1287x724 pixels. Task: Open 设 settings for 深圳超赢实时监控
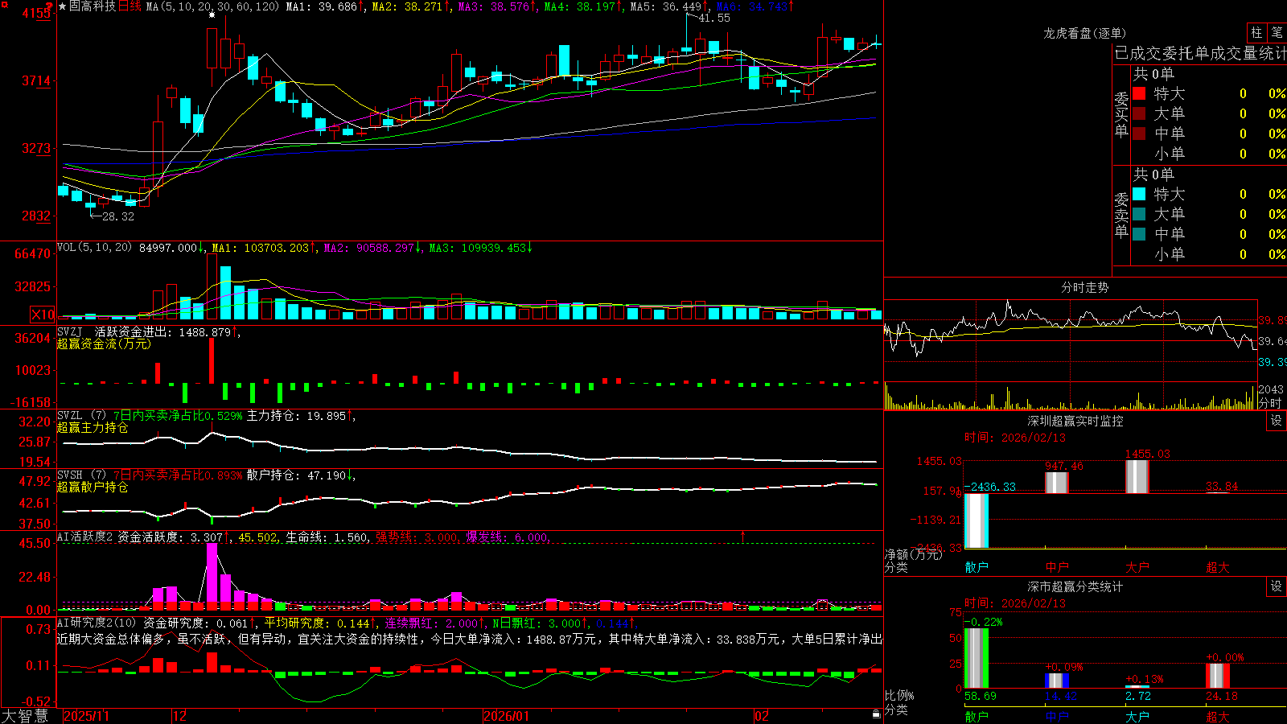click(x=1276, y=421)
